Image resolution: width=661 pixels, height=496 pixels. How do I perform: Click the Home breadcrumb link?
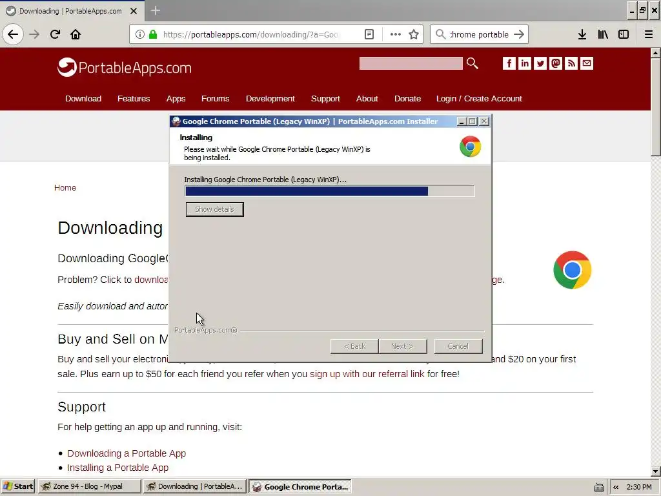(65, 188)
